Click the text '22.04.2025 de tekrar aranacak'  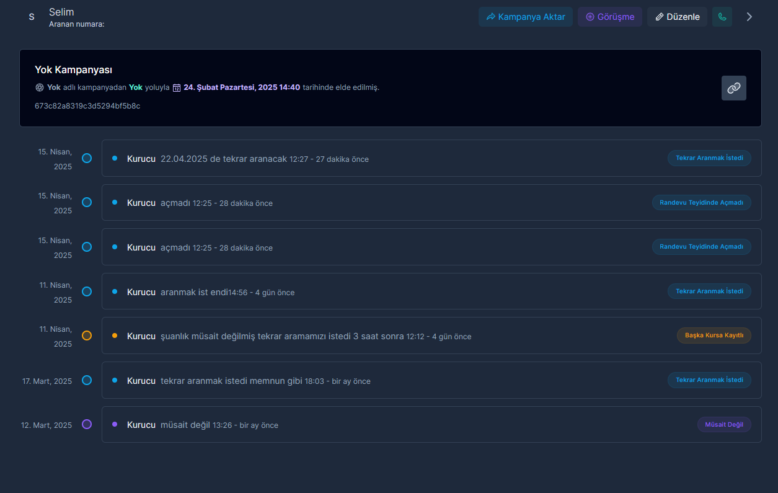[224, 159]
